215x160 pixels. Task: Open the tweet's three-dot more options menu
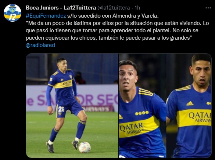(x=208, y=8)
